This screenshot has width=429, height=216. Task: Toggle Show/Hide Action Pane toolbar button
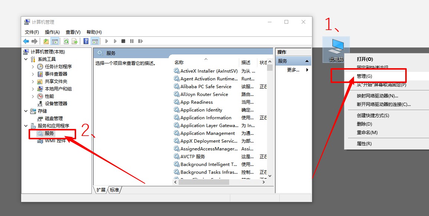click(x=95, y=41)
